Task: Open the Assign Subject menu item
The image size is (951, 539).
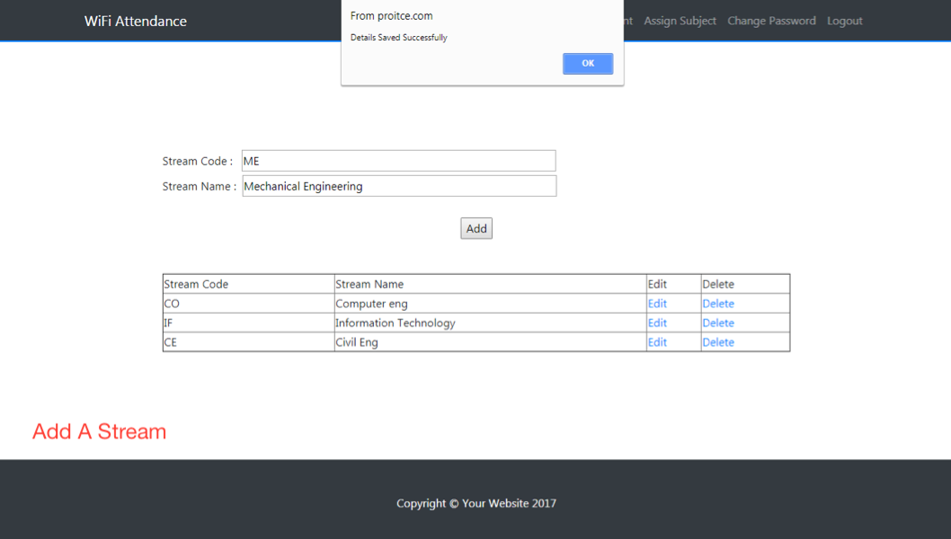Action: pyautogui.click(x=680, y=21)
